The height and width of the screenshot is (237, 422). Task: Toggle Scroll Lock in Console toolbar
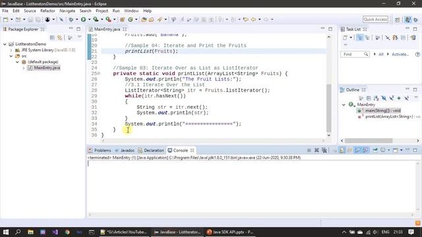(x=342, y=150)
